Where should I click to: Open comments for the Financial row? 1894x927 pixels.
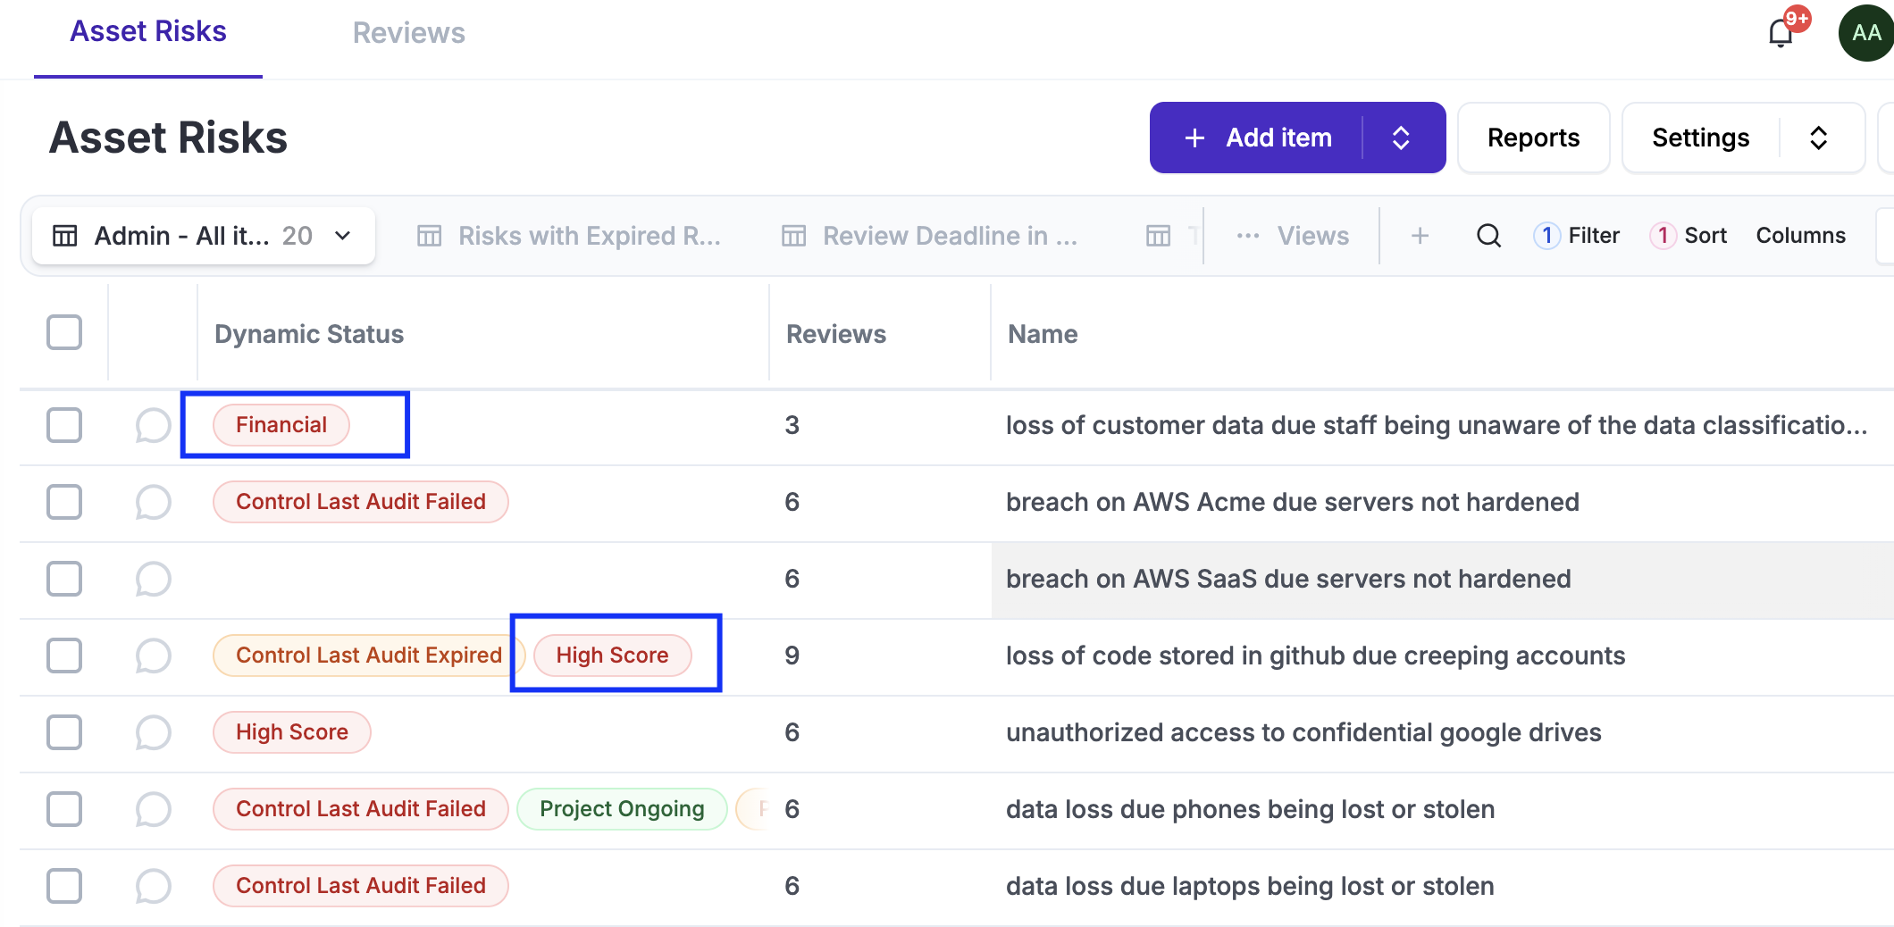(x=153, y=425)
